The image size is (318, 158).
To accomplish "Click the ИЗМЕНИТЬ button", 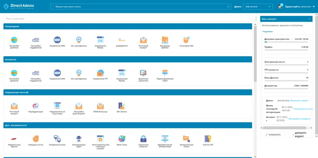I will coord(273,135).
